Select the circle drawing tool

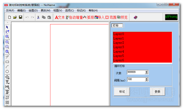click(7, 71)
